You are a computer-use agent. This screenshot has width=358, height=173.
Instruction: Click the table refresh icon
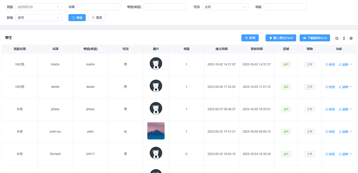(337, 38)
